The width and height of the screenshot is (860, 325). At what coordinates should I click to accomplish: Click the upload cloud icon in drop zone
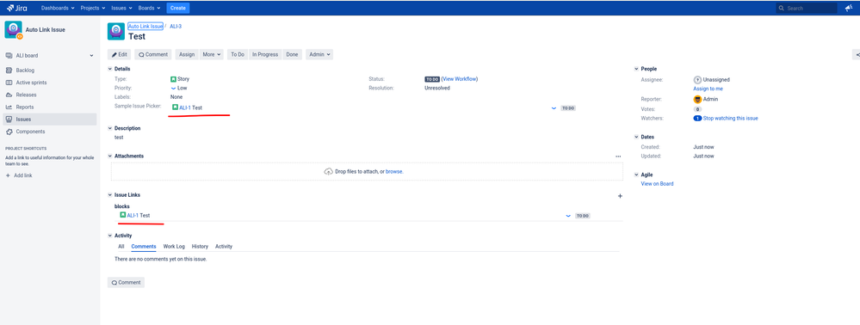click(x=329, y=172)
